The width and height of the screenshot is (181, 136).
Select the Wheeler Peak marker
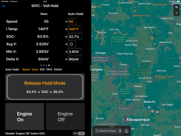coord(156,76)
